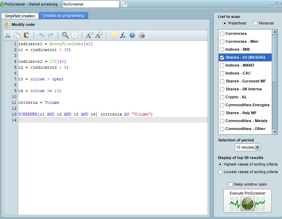This screenshot has height=219, width=282.
Task: Uncheck the Shares - US (NASDAQ) checkbox
Action: point(222,57)
